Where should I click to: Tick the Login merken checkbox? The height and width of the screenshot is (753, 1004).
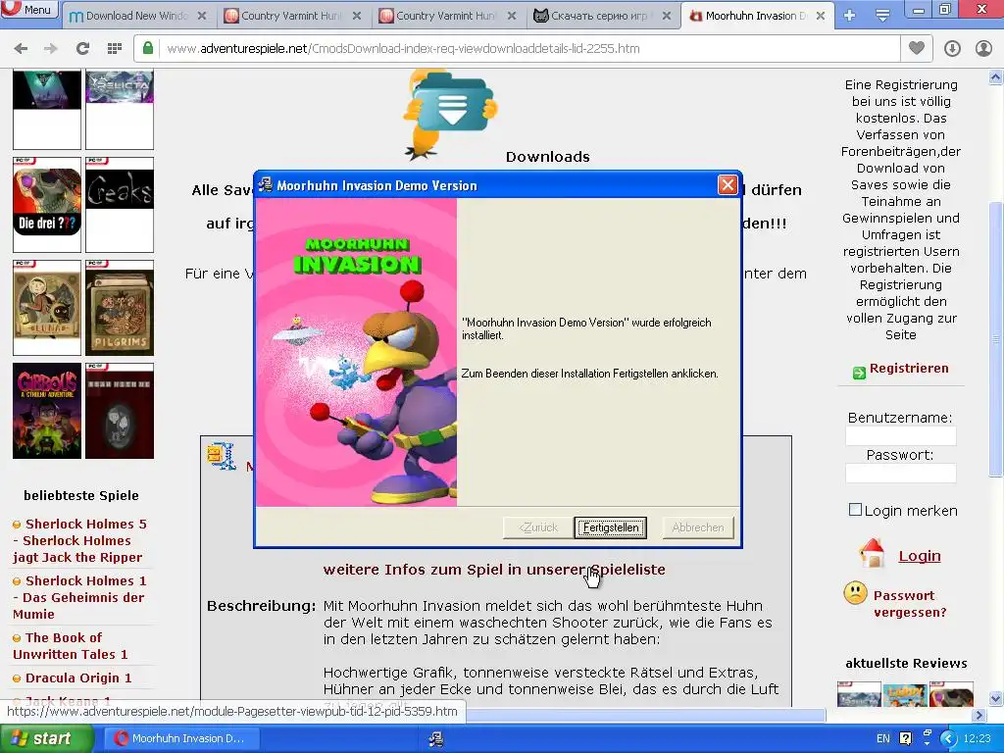click(x=855, y=510)
